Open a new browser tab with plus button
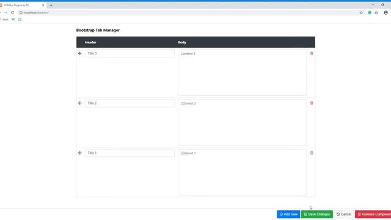This screenshot has width=391, height=220. pos(51,5)
